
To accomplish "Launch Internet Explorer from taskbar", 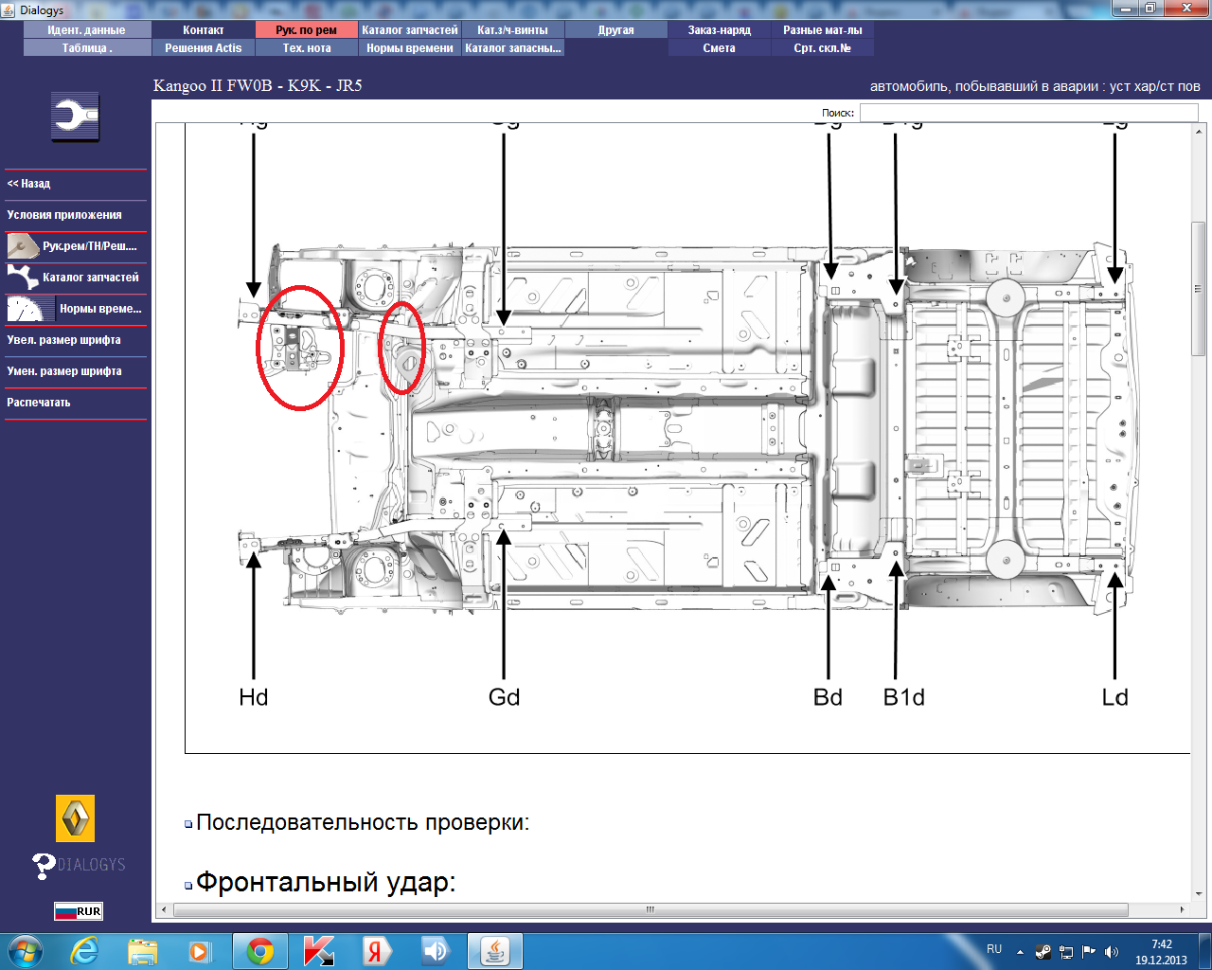I will coord(84,951).
